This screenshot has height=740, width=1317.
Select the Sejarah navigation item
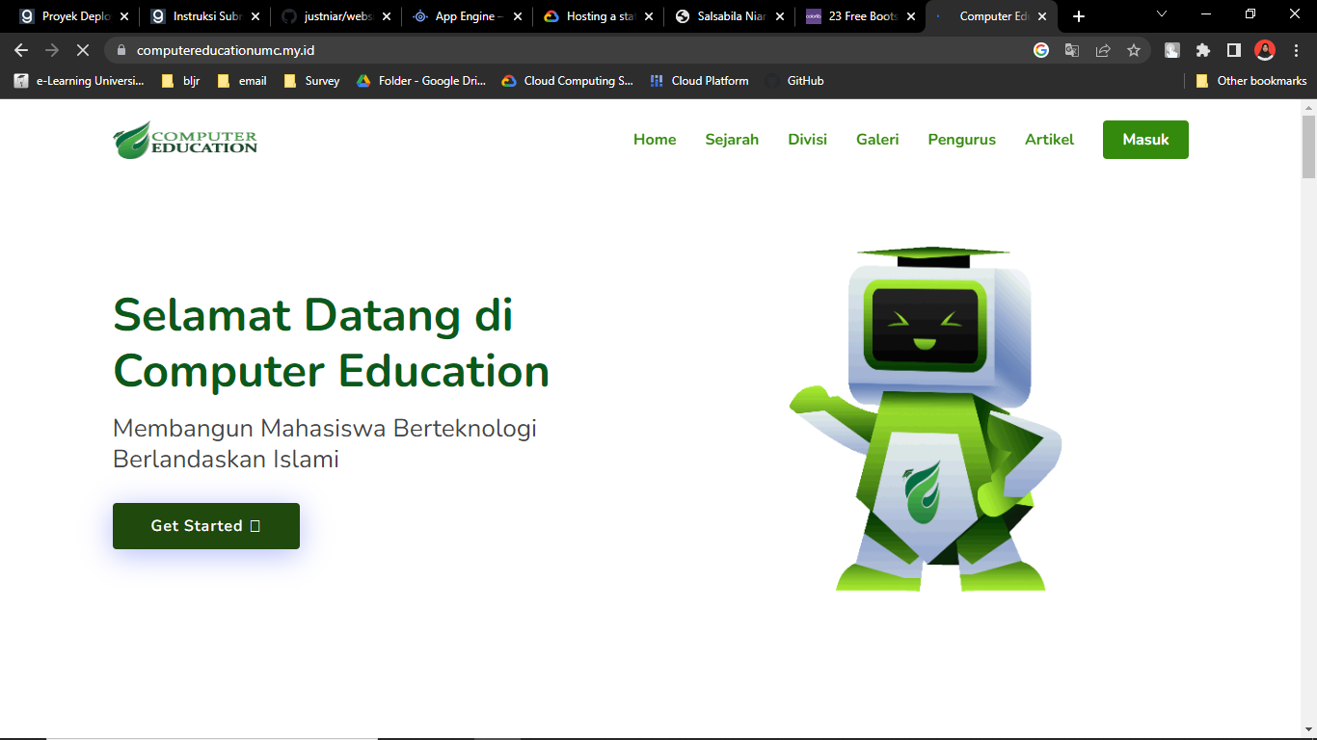[x=732, y=140]
